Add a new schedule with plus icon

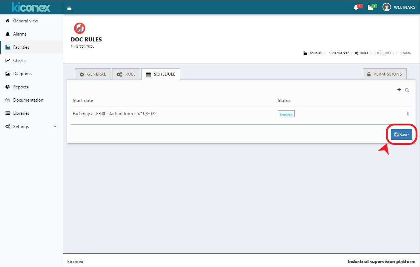[399, 90]
